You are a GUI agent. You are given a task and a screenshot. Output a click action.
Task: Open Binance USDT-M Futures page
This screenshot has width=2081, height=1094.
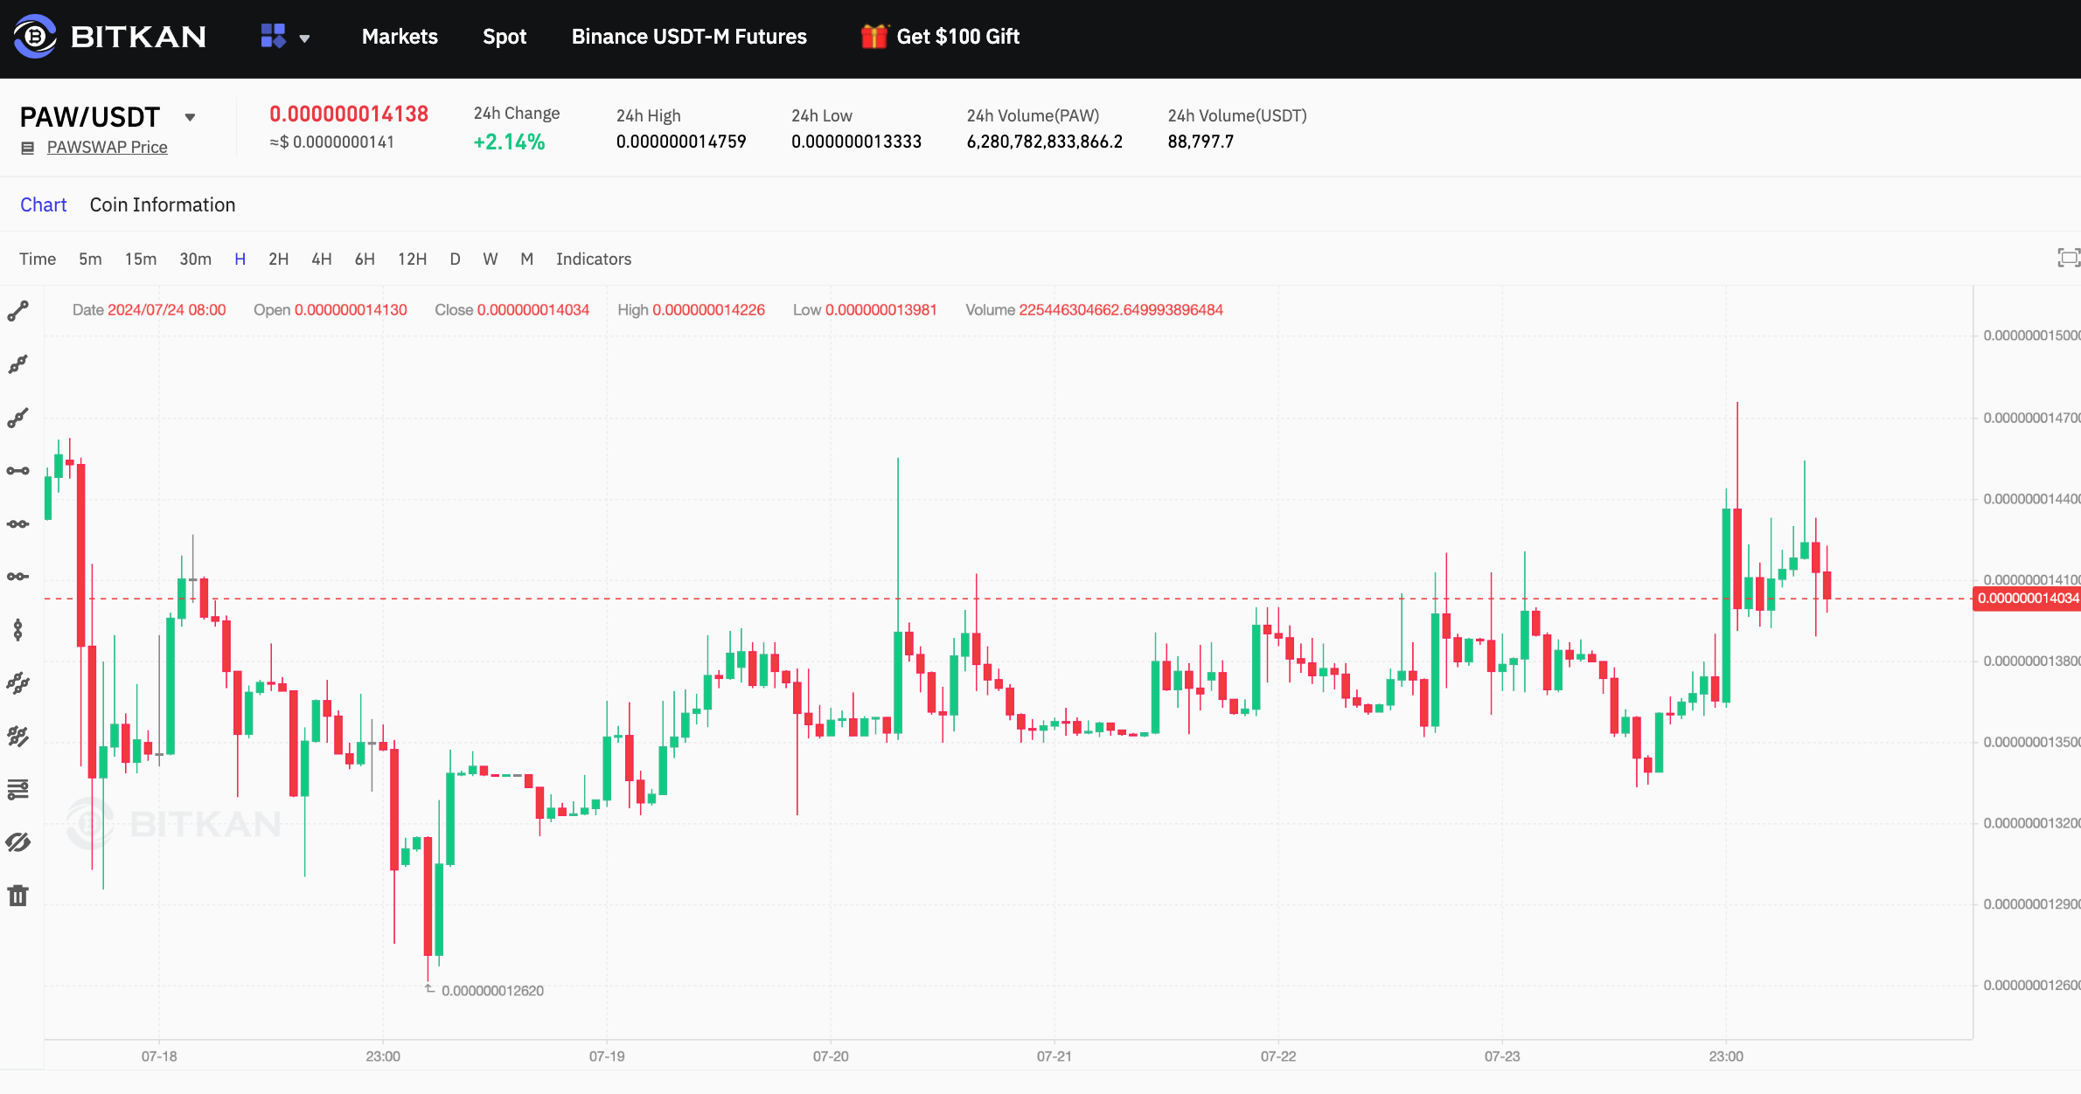coord(688,37)
